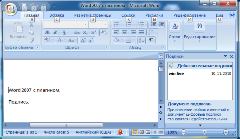Image resolution: width=240 pixels, height=139 pixels.
Task: Switch to Print Layout view
Action: click(135, 132)
